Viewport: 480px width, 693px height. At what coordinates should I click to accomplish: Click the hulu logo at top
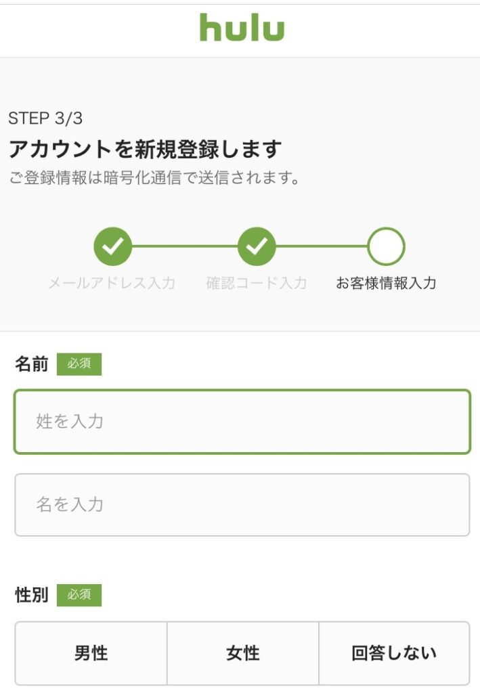coord(242,27)
